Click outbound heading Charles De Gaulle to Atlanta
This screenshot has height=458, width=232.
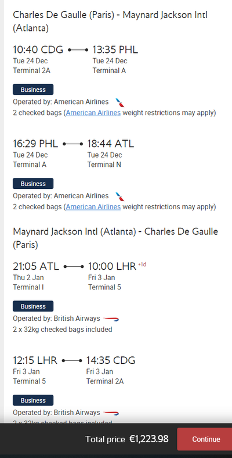coord(110,22)
